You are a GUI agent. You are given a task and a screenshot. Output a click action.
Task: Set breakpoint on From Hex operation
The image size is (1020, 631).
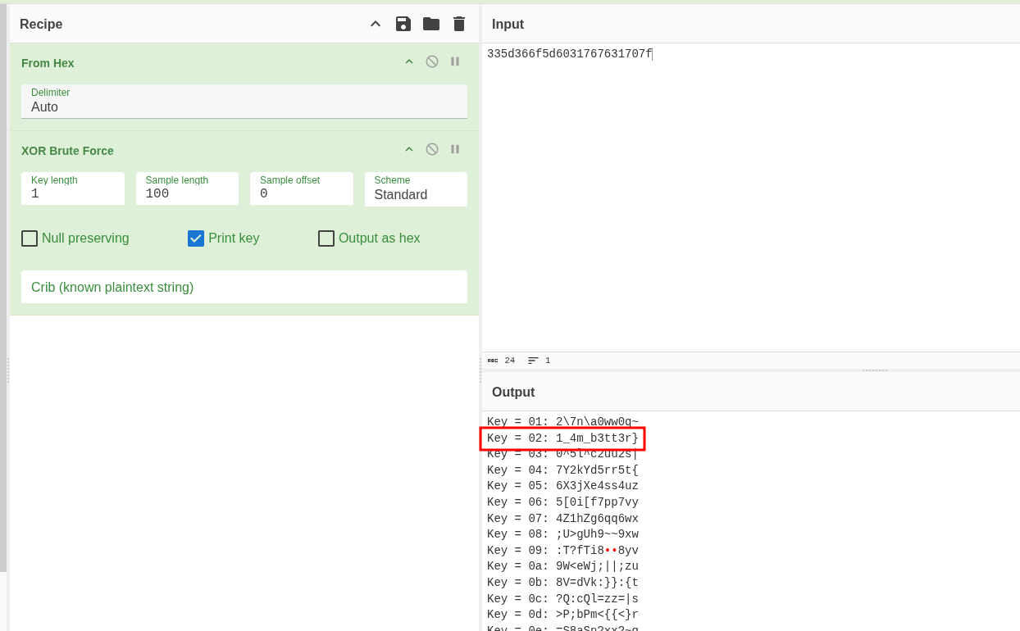click(455, 61)
